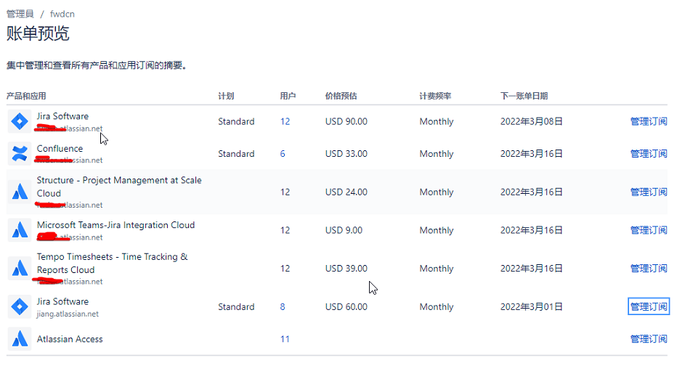Click user count 12 for USD 90.00 Jira
Screen dimensions: 693x379
click(285, 121)
